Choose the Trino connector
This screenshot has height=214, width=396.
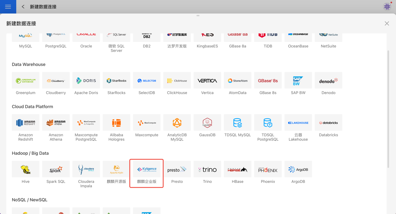click(207, 173)
